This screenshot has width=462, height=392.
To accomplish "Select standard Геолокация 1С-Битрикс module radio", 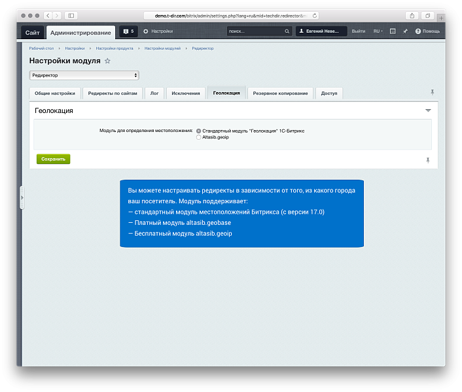I will click(x=198, y=131).
